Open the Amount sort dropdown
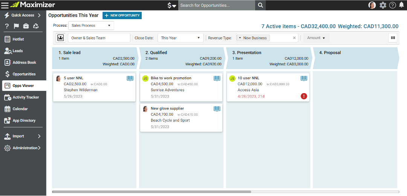This screenshot has height=196, width=407. pyautogui.click(x=317, y=38)
